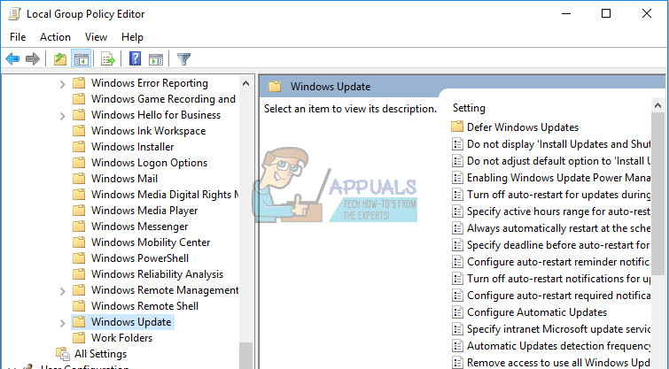Click the Filter funnel icon
The height and width of the screenshot is (369, 669).
coord(184,58)
